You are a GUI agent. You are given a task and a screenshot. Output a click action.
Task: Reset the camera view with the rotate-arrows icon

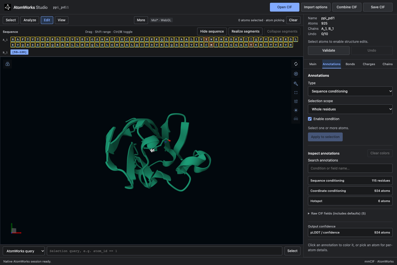296,64
